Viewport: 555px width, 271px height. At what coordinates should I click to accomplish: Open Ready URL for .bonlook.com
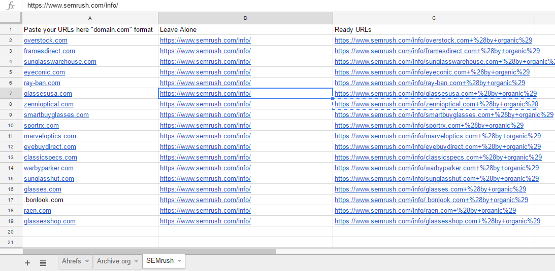pyautogui.click(x=432, y=200)
